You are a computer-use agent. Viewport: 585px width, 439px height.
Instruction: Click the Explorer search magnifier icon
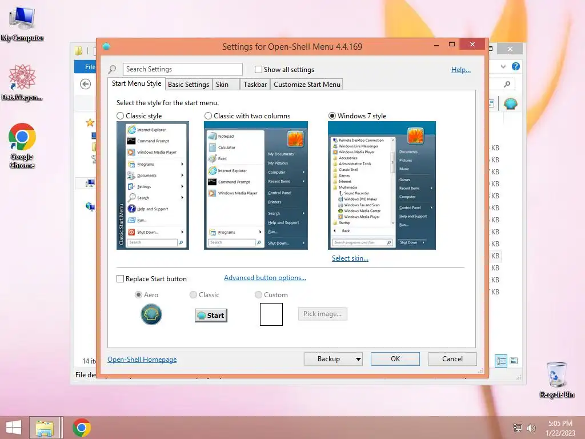pos(507,84)
